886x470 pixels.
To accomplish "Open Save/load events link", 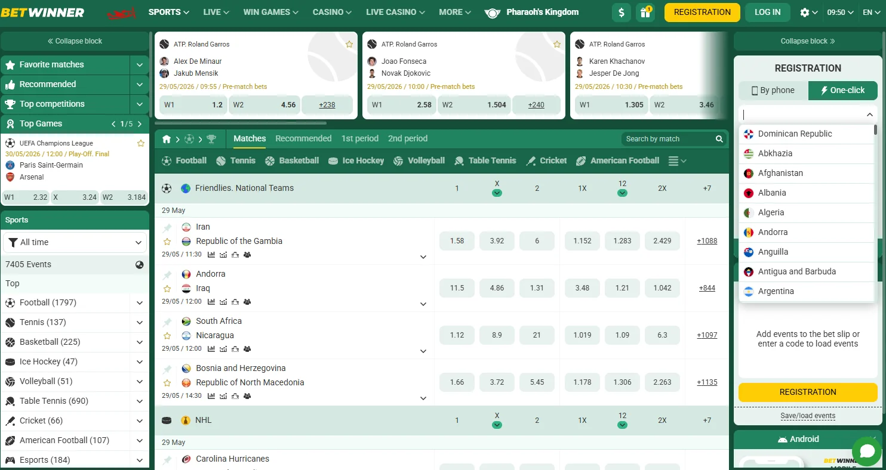I will 808,416.
